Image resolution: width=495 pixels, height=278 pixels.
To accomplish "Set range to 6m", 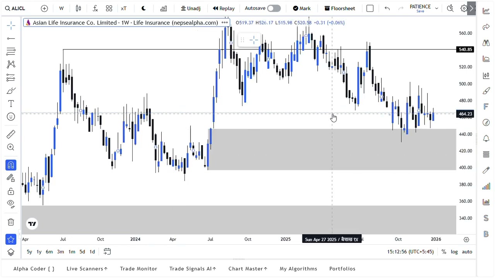I will (x=49, y=252).
